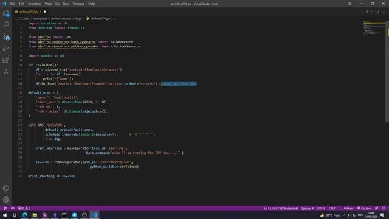Viewport: 389px width, 219px height.
Task: Click 'import pandas as pd' line
Action: [46, 56]
